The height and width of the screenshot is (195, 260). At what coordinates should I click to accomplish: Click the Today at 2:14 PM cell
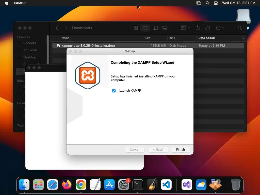click(212, 45)
